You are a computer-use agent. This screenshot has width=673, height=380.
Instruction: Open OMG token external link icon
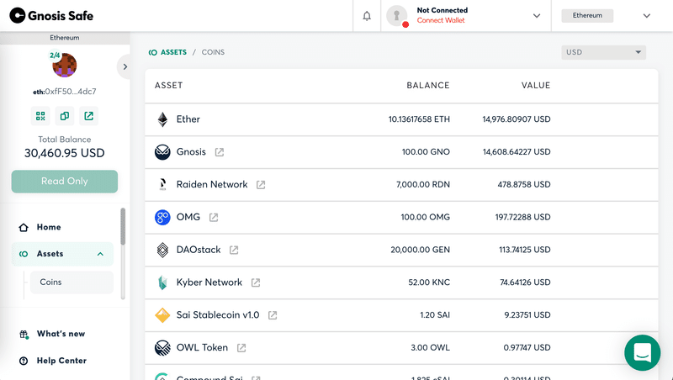tap(214, 217)
